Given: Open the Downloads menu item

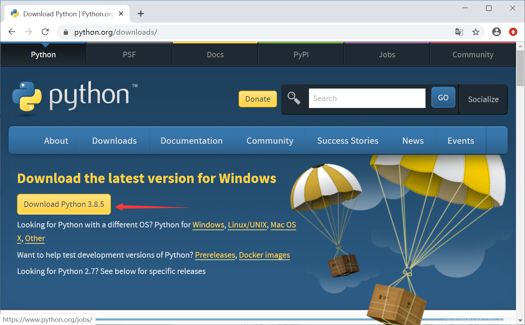Looking at the screenshot, I should (114, 141).
